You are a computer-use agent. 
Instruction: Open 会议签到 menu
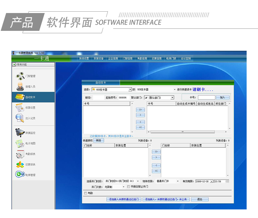pos(186,59)
